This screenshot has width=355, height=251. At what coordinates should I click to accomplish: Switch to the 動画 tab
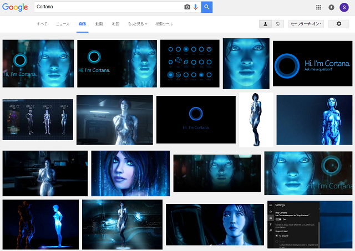coord(99,24)
